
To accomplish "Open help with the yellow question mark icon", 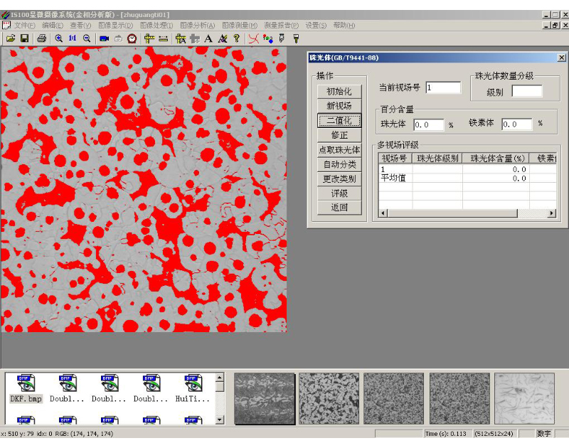I will [237, 38].
